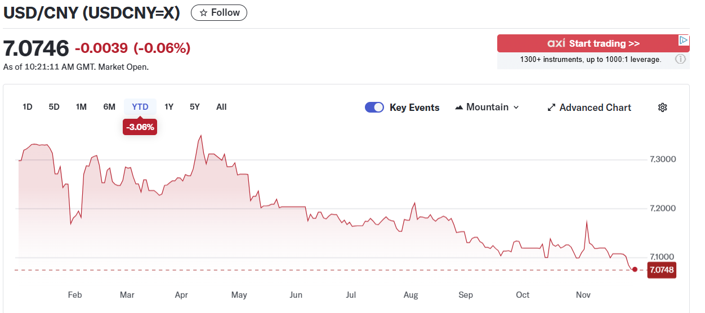Image resolution: width=705 pixels, height=313 pixels.
Task: Click the ad info icon
Action: (x=680, y=59)
